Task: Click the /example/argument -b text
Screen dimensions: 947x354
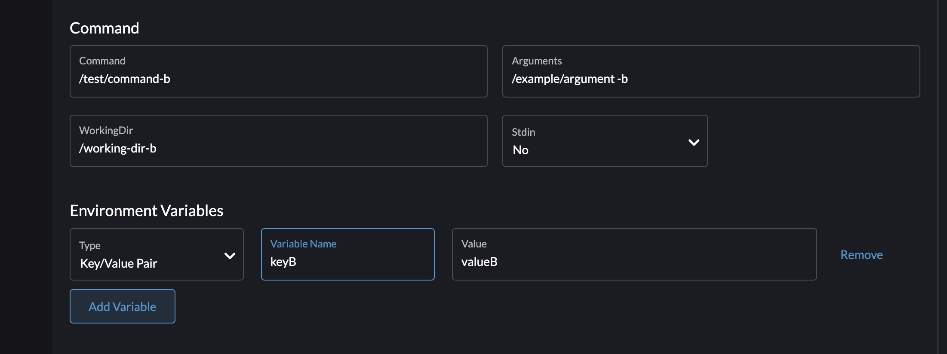Action: [570, 79]
